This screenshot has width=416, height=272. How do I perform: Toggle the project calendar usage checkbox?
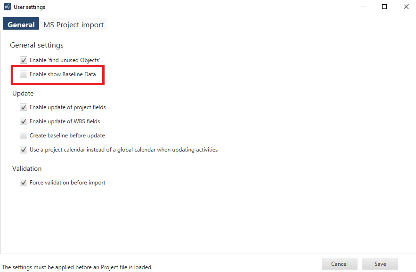pyautogui.click(x=24, y=150)
